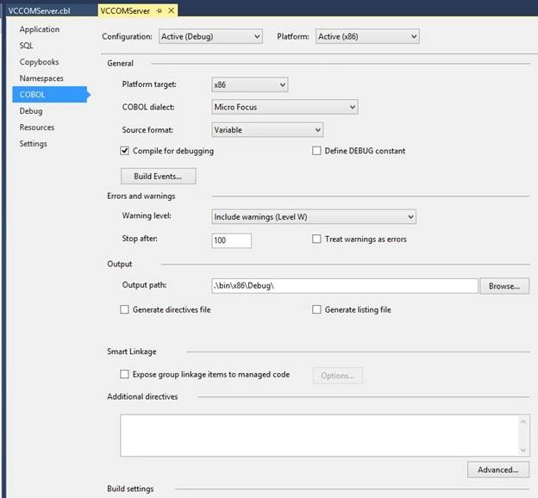Open the Source format dropdown
Screen dimensions: 538x498
point(267,130)
